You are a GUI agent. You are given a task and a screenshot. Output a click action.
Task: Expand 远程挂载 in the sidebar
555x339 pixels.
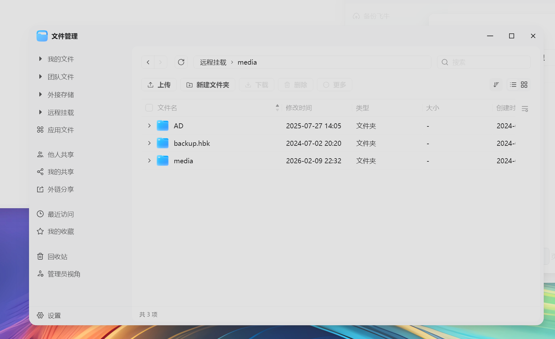[x=40, y=112]
